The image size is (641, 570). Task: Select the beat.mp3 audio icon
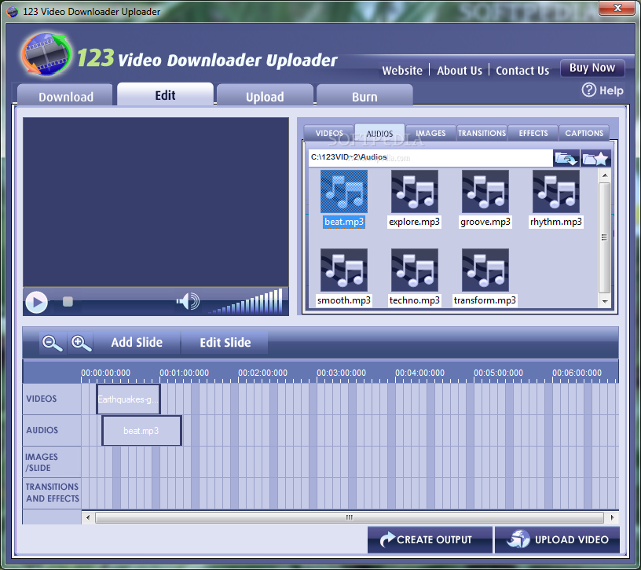click(x=344, y=192)
